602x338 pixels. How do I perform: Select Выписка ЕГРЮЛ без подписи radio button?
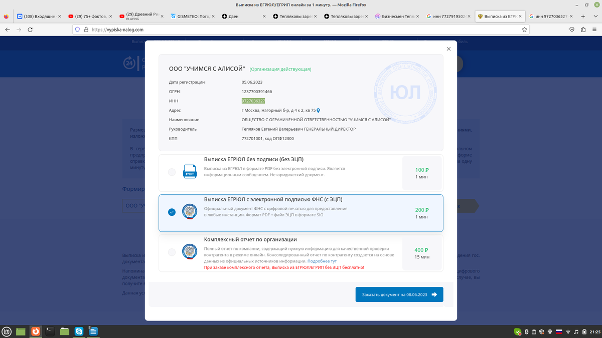click(x=172, y=172)
